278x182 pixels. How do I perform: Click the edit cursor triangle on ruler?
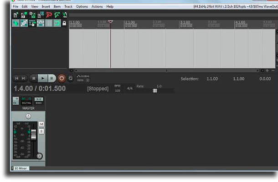[x=110, y=22]
